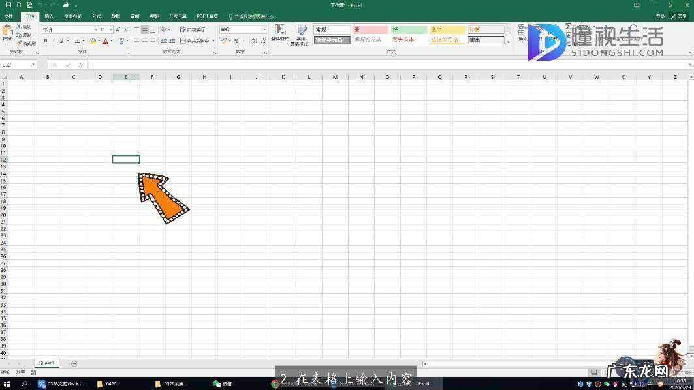Click the Format as Table icon
The height and width of the screenshot is (390, 694).
tap(301, 33)
